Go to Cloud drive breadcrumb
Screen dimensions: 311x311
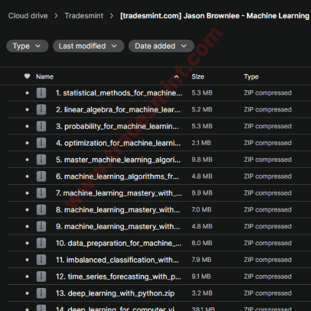pyautogui.click(x=28, y=16)
